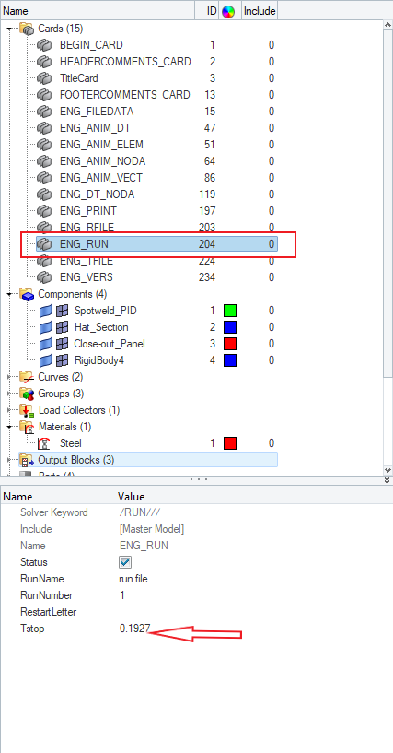Click the ENG_ANIM_NODA card icon
393x753 pixels.
pos(44,161)
